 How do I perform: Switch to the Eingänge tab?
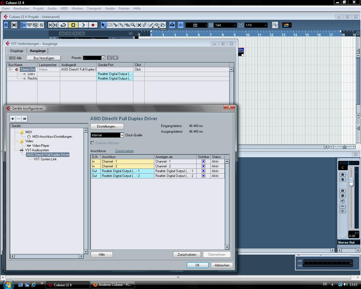pyautogui.click(x=17, y=51)
